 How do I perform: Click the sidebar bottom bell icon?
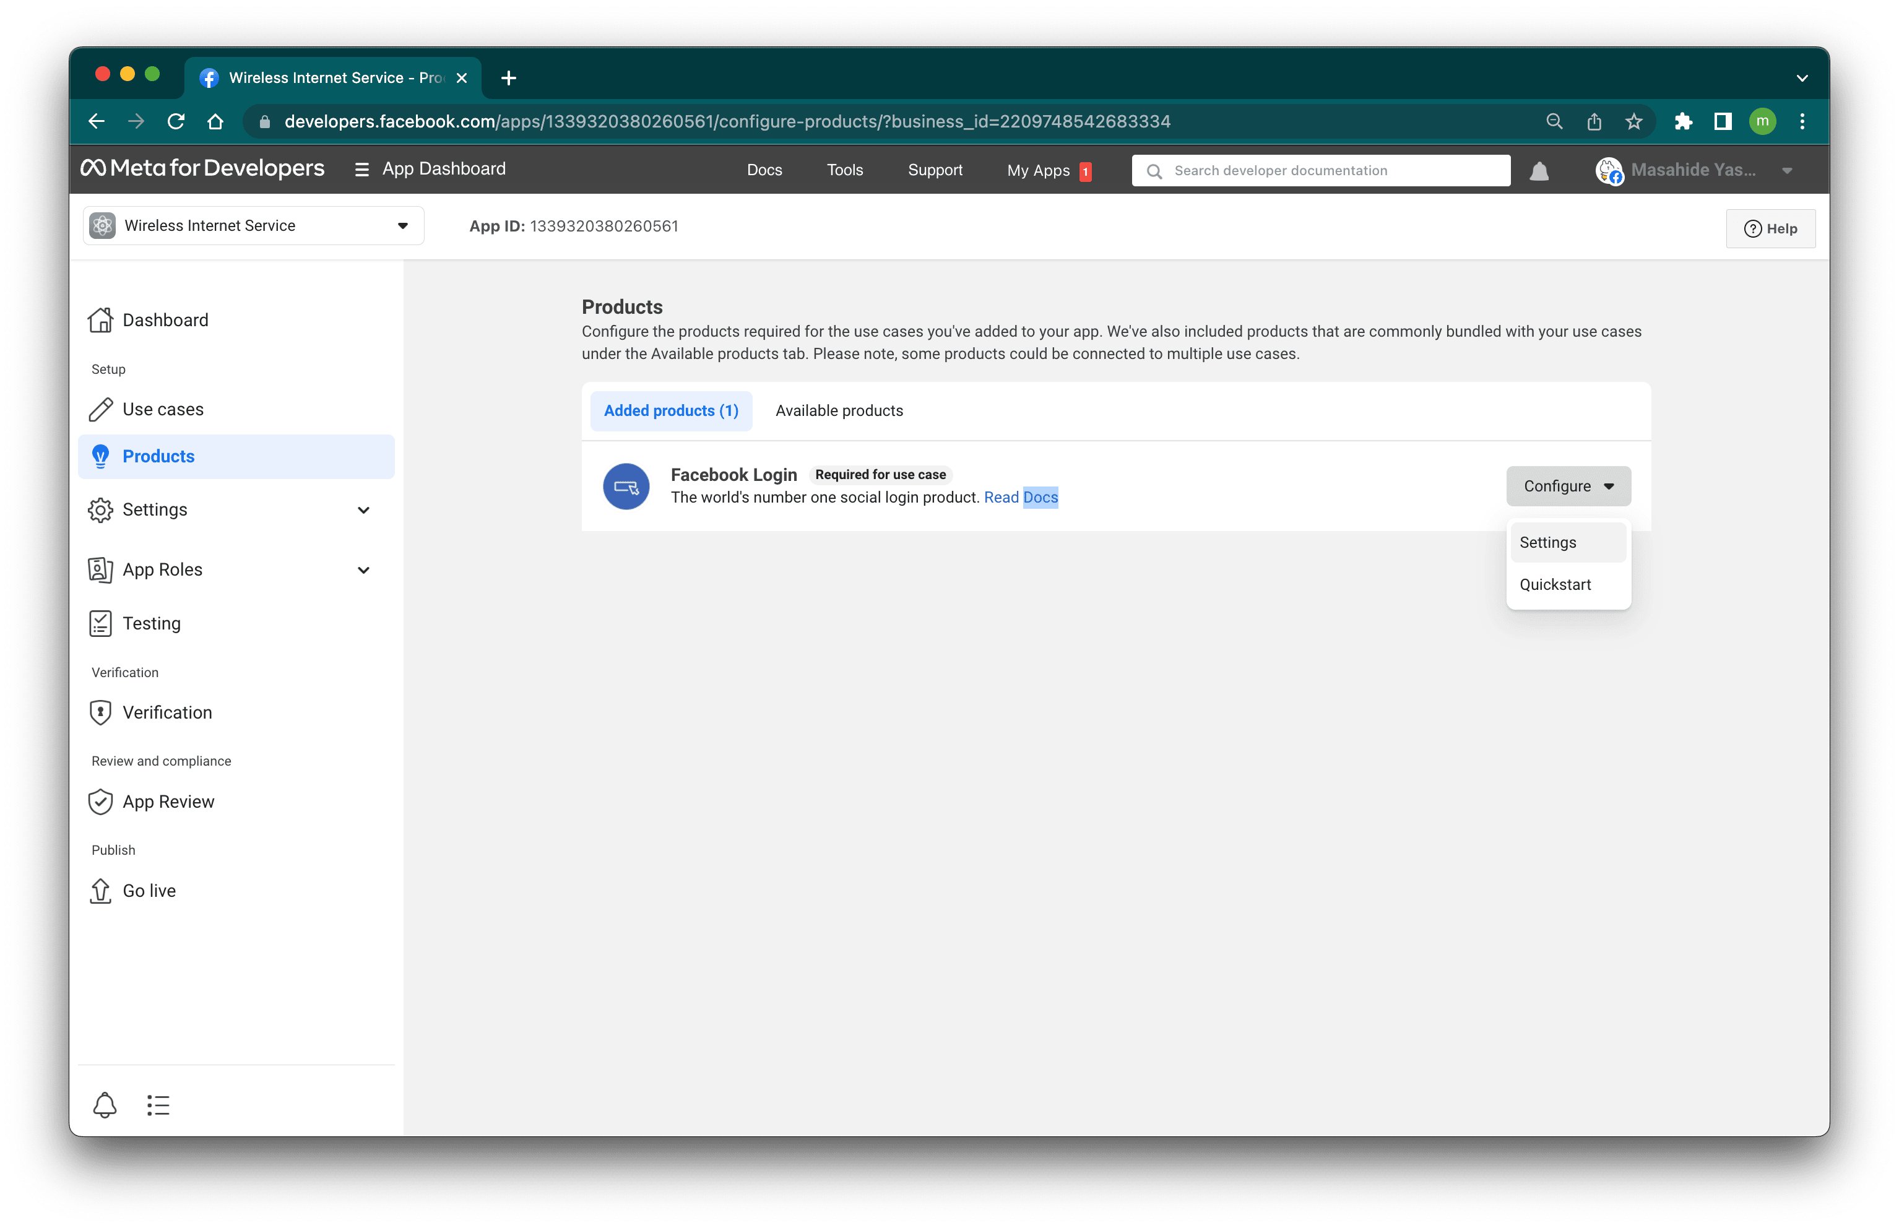pyautogui.click(x=105, y=1104)
